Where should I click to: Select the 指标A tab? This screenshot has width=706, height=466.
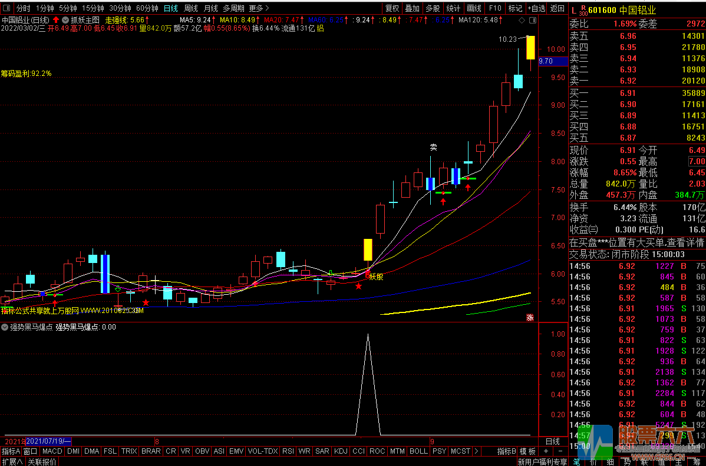(x=11, y=451)
